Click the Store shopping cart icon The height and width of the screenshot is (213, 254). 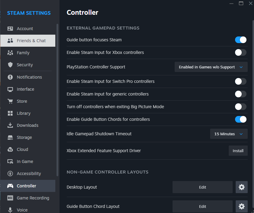point(10,101)
